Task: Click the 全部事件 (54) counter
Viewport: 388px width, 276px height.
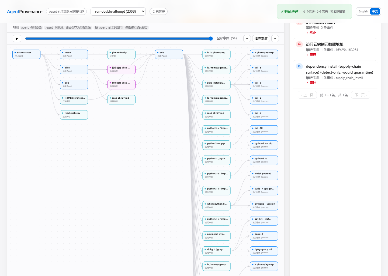Action: coord(227,38)
